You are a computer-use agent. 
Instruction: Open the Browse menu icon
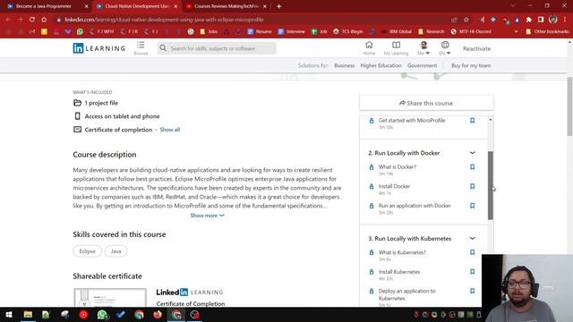141,45
